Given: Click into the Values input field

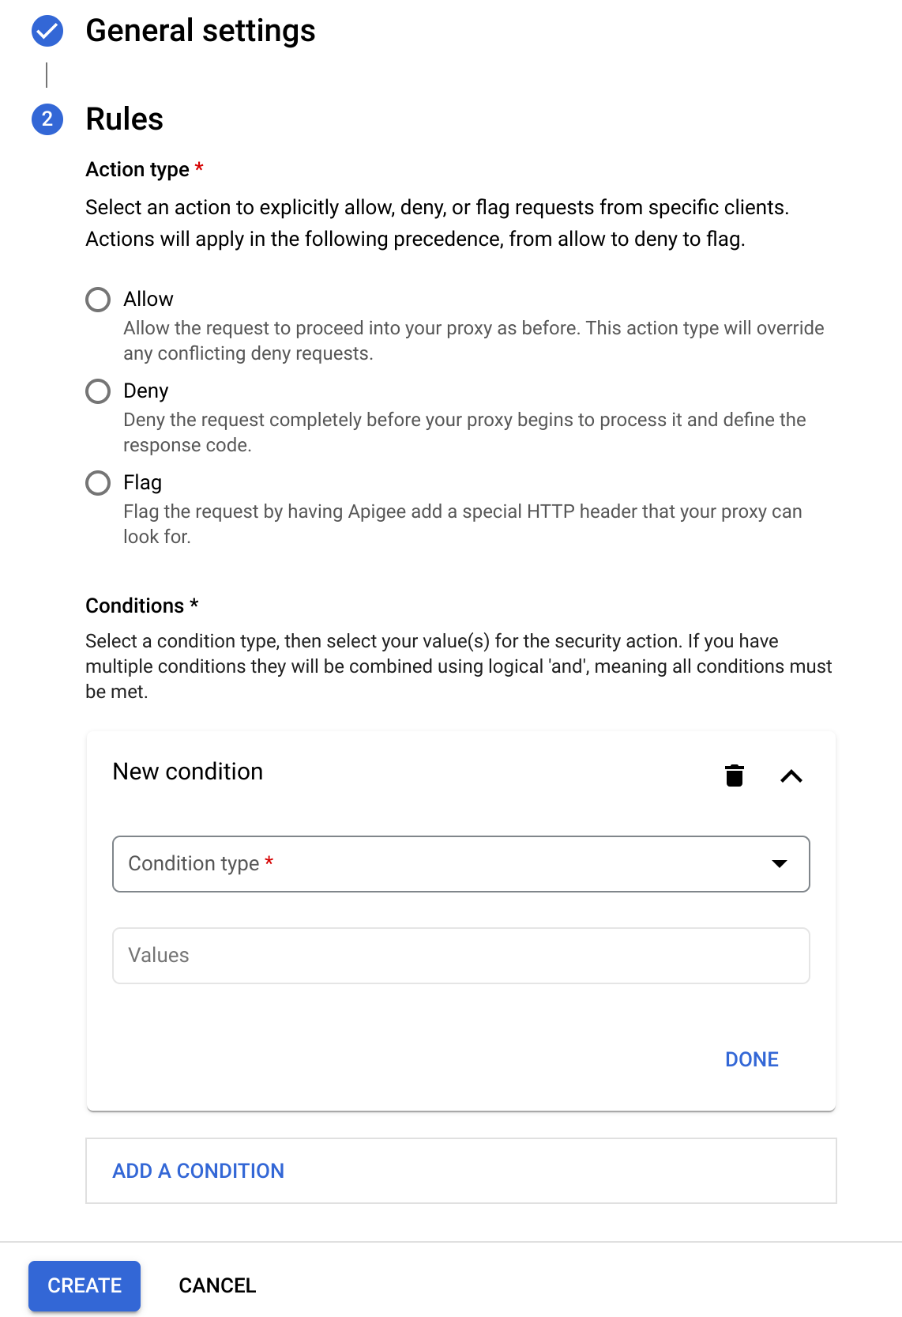Looking at the screenshot, I should coord(461,956).
